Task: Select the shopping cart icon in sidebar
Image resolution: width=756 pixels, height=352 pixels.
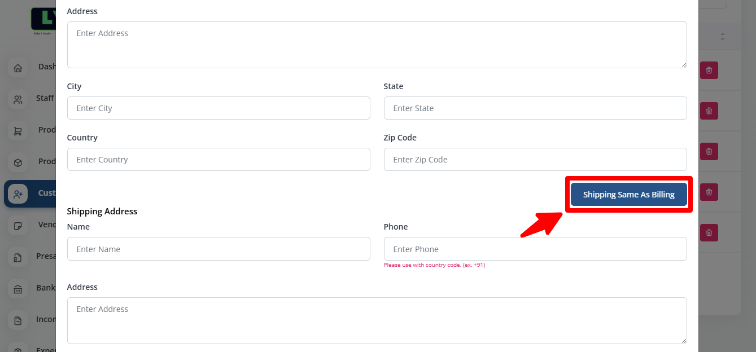Action: pyautogui.click(x=18, y=131)
